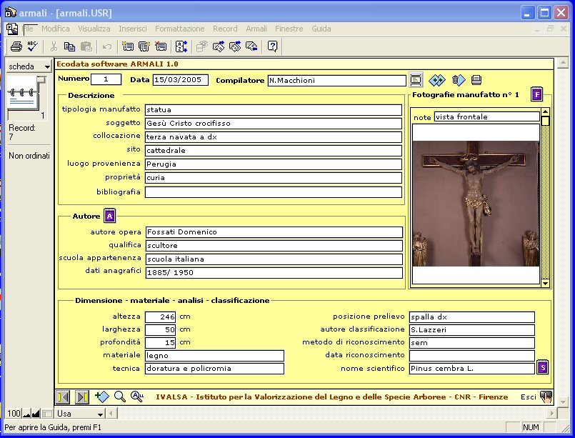Click the Numero field

click(106, 79)
